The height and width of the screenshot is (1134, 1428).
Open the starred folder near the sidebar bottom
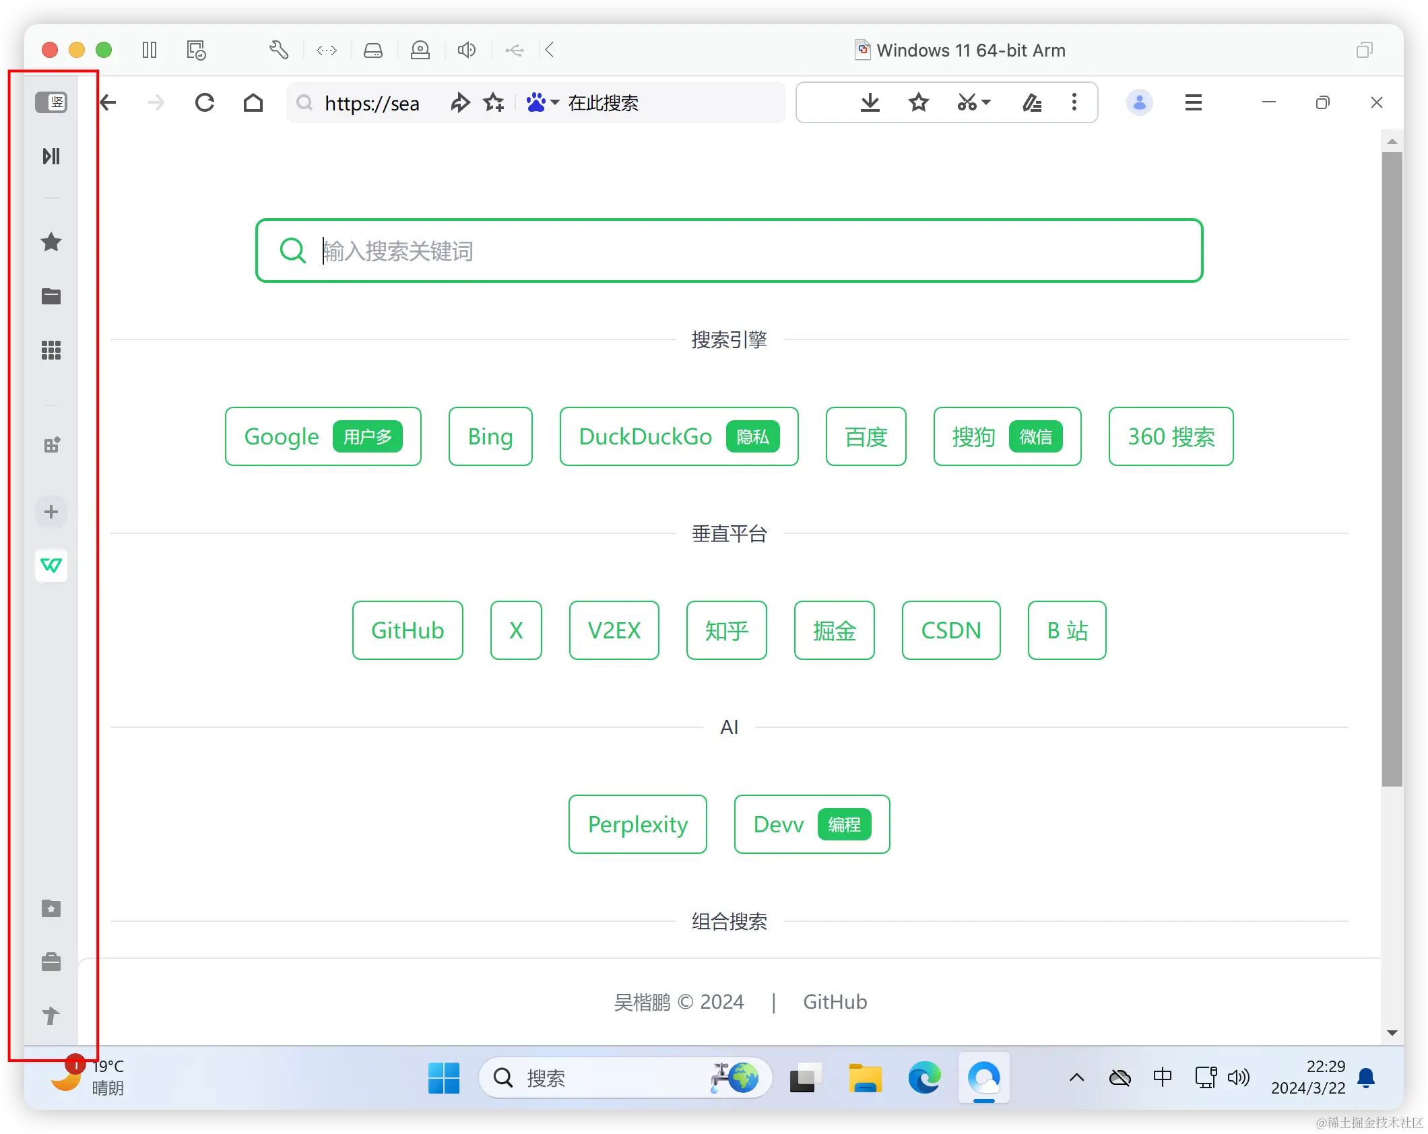pyautogui.click(x=51, y=908)
